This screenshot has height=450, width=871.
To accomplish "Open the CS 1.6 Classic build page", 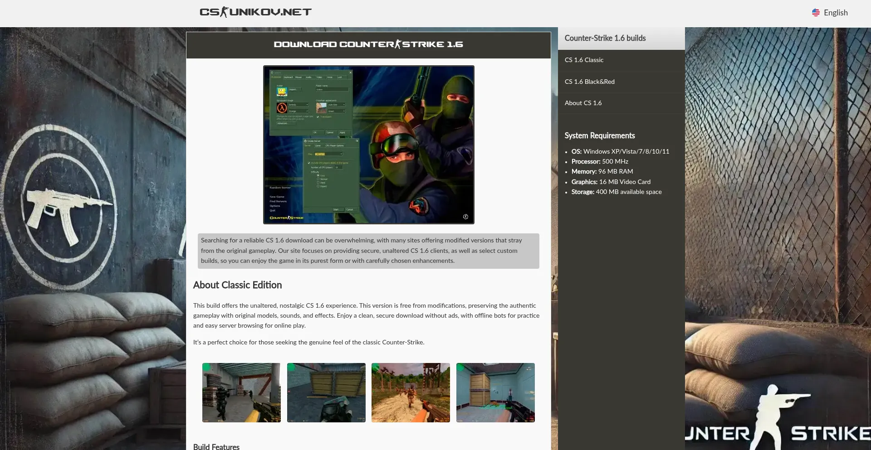I will (584, 60).
